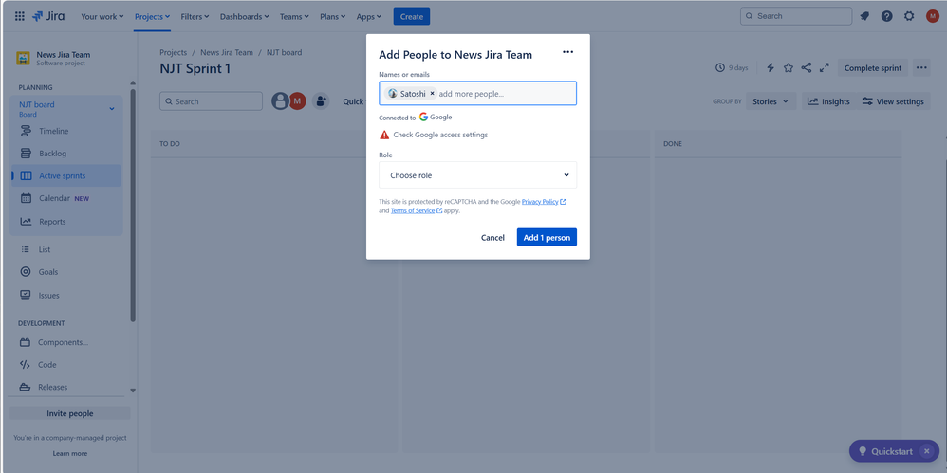Open the Your work menu
Viewport: 947px width, 473px height.
click(102, 16)
